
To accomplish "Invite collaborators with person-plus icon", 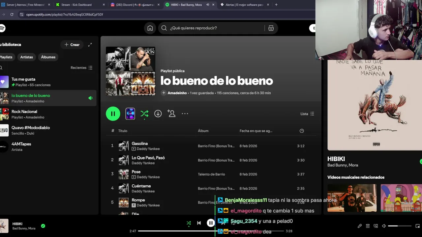I will [x=171, y=114].
